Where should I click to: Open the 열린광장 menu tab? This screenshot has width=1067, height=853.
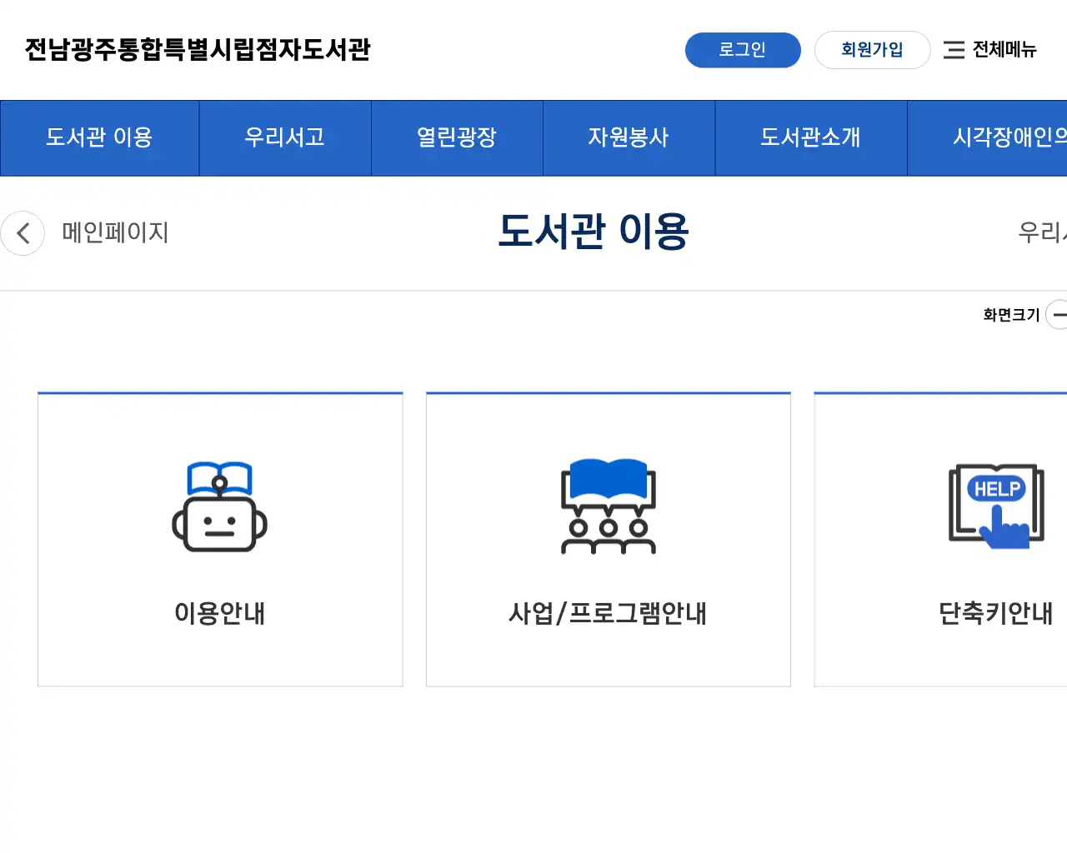[x=457, y=137]
